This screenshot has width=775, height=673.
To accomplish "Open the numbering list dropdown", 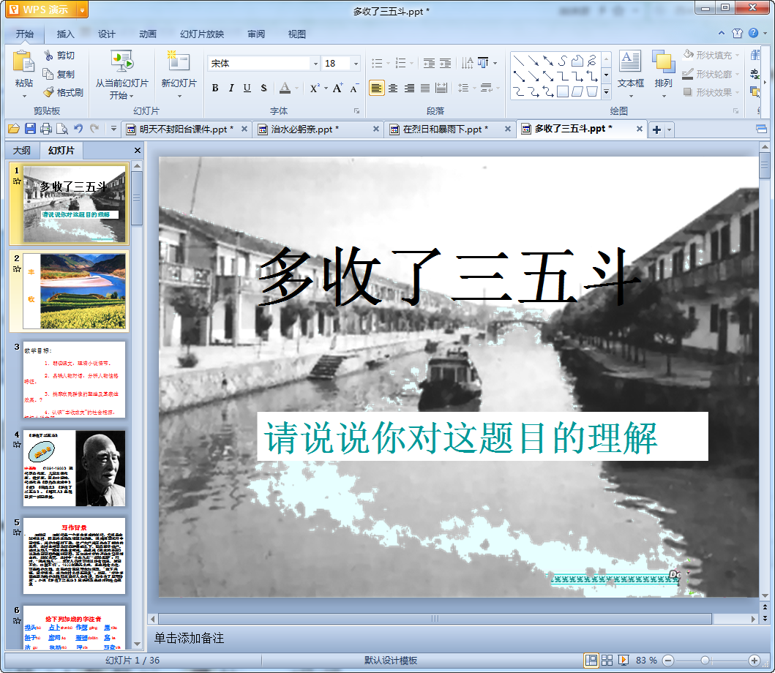I will (412, 63).
